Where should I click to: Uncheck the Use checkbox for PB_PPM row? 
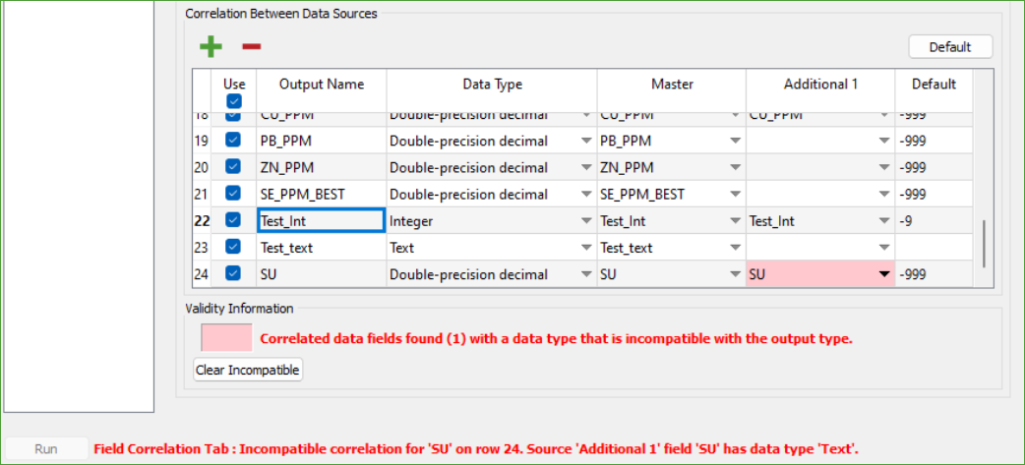(x=234, y=141)
